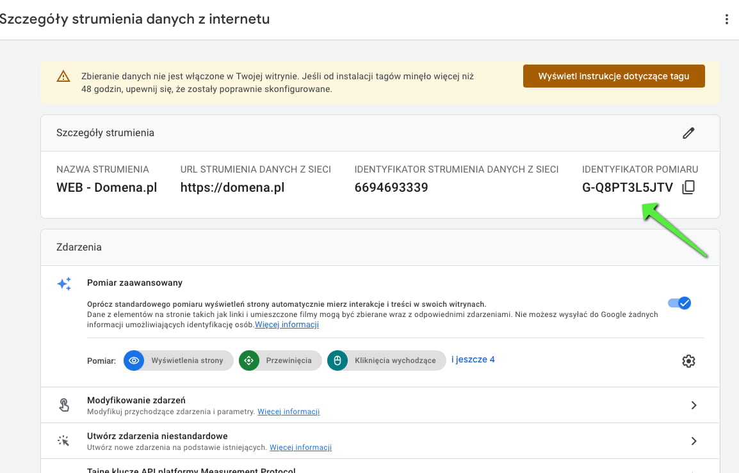The width and height of the screenshot is (739, 473).
Task: Click the Modyfikowanie zdarzeń touch icon
Action: tap(64, 405)
